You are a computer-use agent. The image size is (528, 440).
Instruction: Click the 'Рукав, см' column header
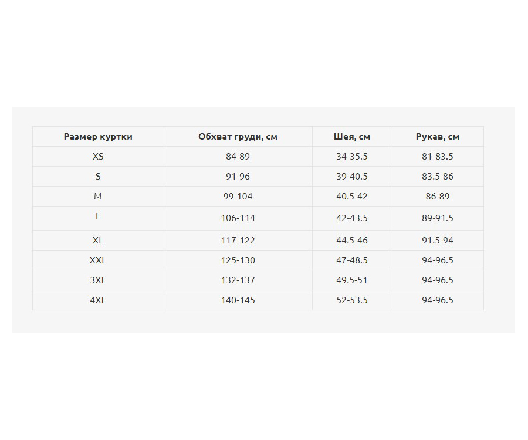tap(438, 137)
